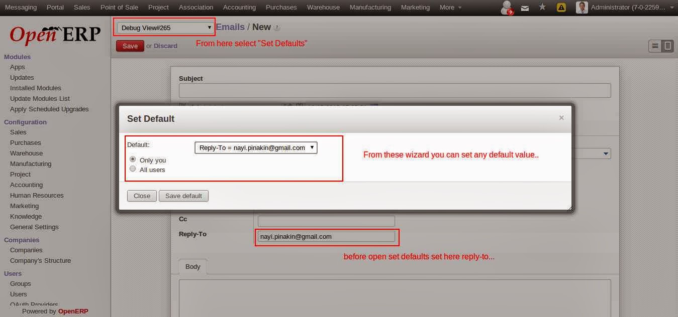Open Marketing under Configuration in sidebar
The width and height of the screenshot is (678, 317).
24,206
